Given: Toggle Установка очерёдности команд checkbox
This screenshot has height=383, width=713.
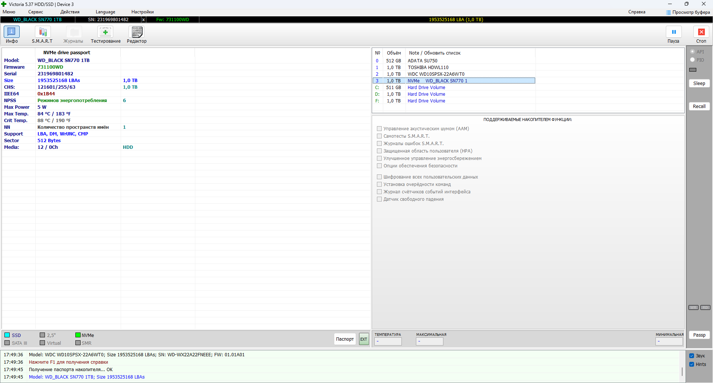Looking at the screenshot, I should point(380,184).
